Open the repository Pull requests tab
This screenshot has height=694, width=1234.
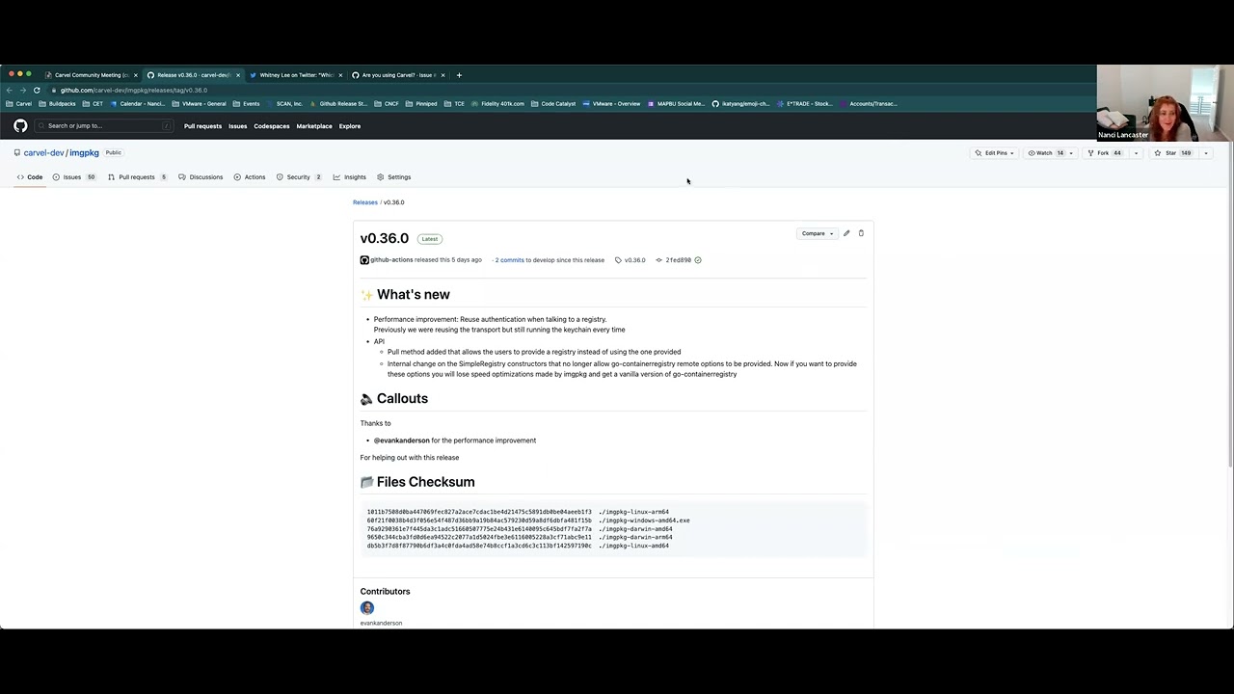pos(137,177)
